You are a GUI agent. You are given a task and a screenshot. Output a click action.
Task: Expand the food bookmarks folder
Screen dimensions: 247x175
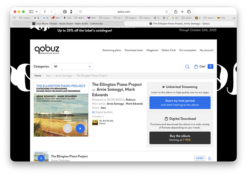(187, 18)
